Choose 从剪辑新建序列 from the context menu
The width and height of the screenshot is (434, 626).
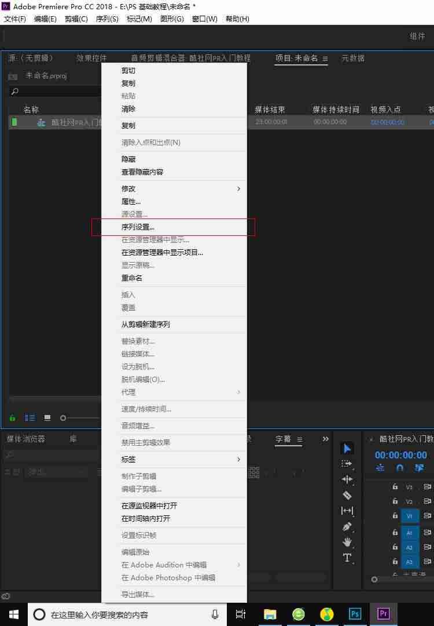174,324
